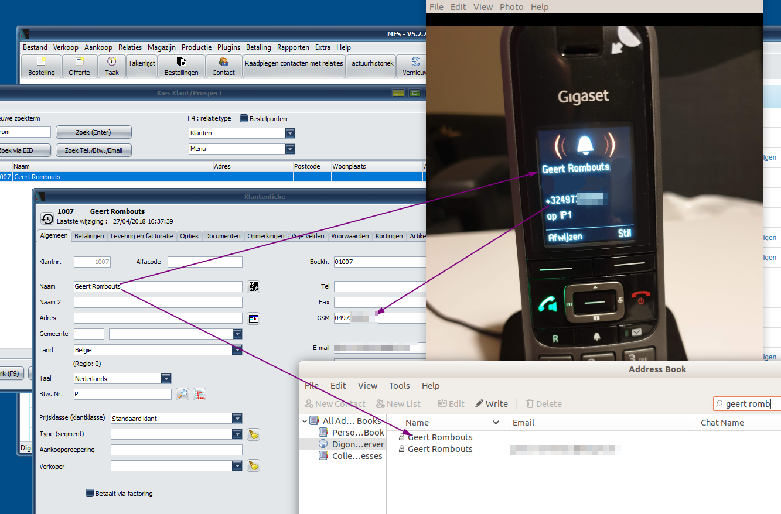Viewport: 781px width, 514px height.
Task: Open the Land dropdown showing Belgie
Action: (x=237, y=350)
